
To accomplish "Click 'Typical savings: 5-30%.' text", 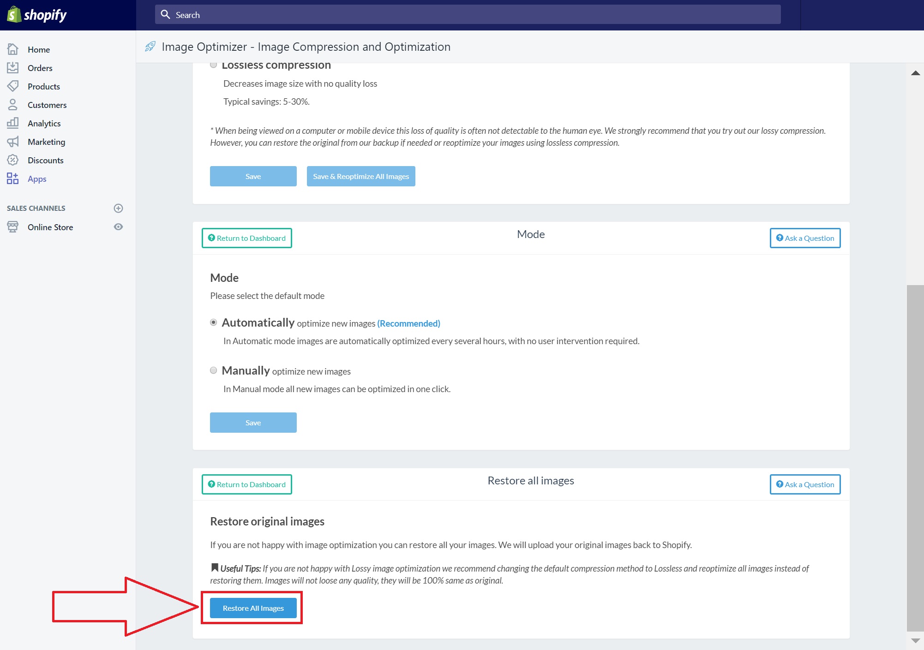I will click(266, 101).
